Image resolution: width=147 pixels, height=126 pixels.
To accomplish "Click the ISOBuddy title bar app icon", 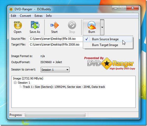I will coord(11,9).
